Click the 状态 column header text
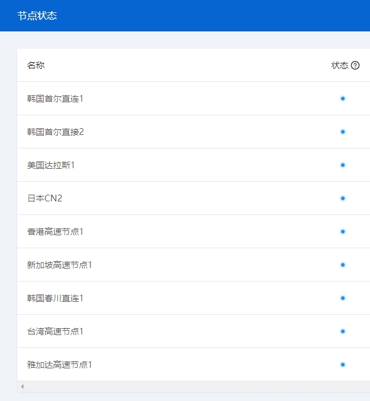 click(x=340, y=65)
